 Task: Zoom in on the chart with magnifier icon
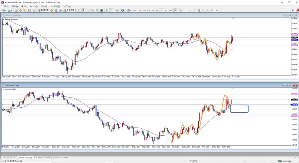coord(93,10)
